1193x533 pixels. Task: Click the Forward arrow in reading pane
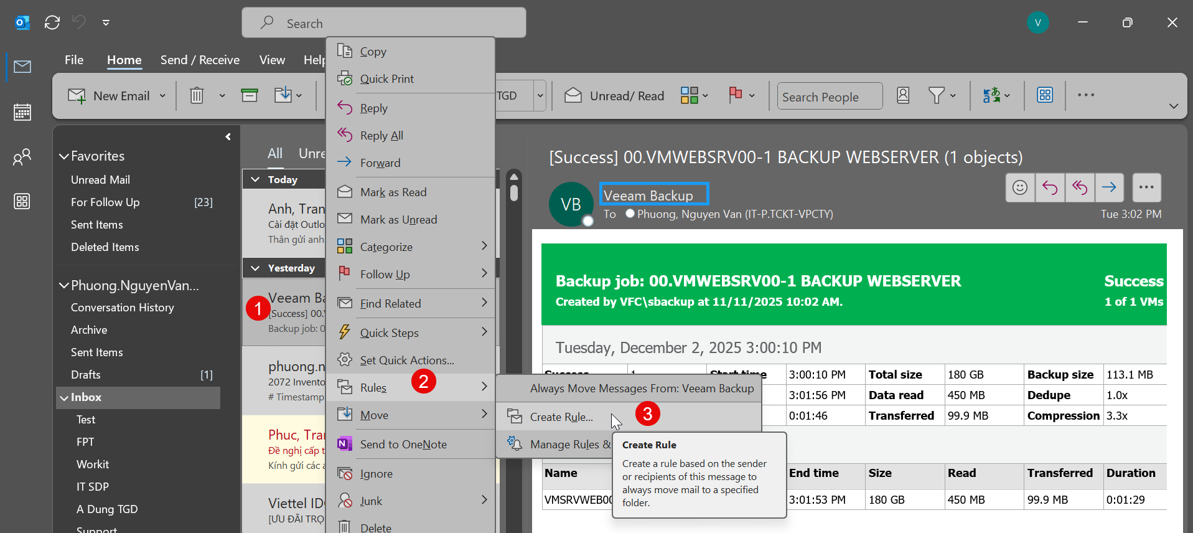(x=1108, y=187)
